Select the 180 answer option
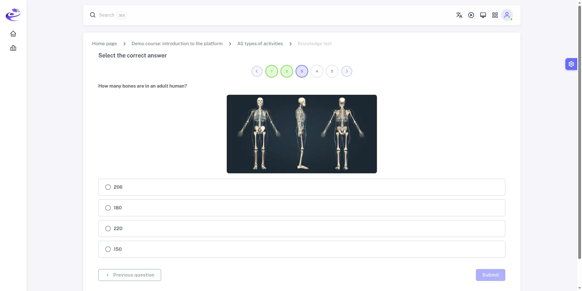Viewport: 582px width, 291px height. tap(302, 208)
